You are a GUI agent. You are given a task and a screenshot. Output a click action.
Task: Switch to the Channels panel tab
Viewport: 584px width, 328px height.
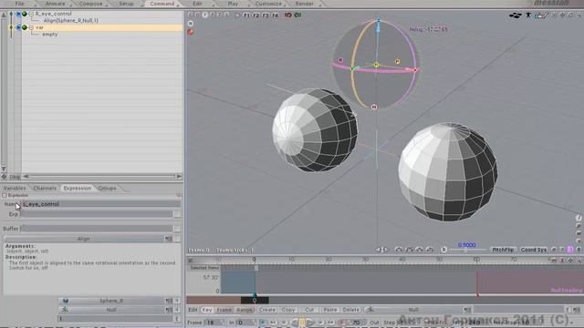[x=45, y=189]
